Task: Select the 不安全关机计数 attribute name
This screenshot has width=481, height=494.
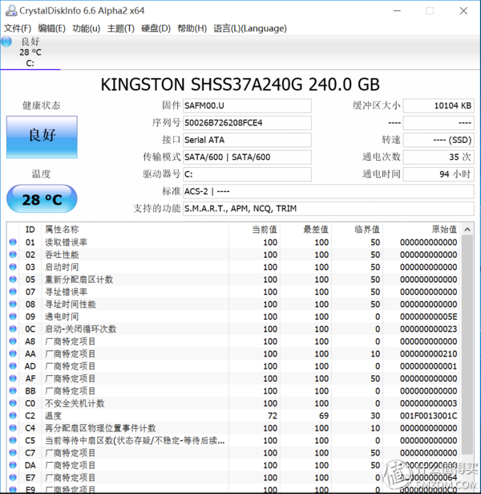Action: (x=75, y=403)
